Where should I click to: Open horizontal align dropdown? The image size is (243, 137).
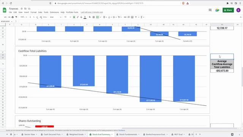click(x=105, y=17)
